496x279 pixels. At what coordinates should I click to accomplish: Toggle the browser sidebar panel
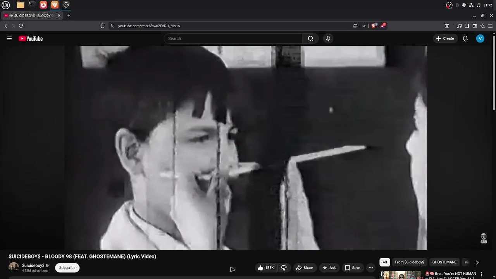pos(467,26)
